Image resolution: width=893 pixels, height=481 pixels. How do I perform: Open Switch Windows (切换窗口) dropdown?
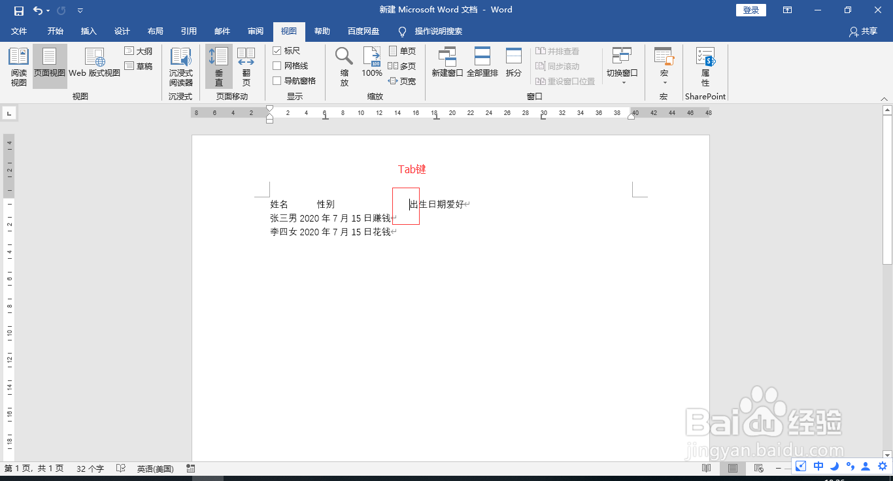(x=622, y=67)
